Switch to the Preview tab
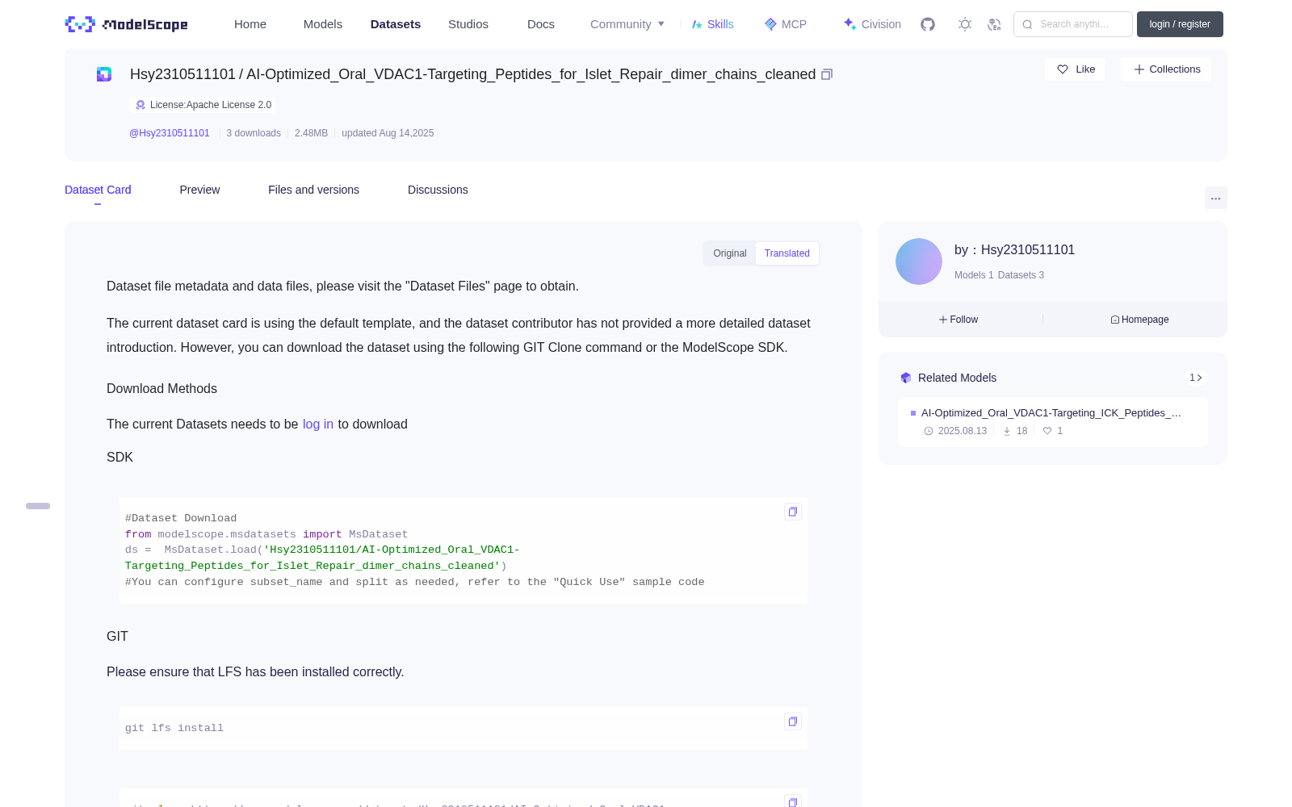 [199, 190]
